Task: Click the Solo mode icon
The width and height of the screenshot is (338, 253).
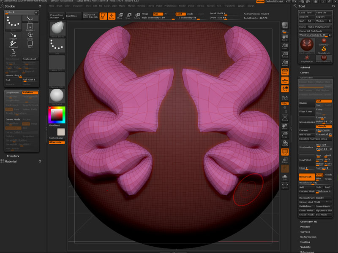Action: coord(285,177)
